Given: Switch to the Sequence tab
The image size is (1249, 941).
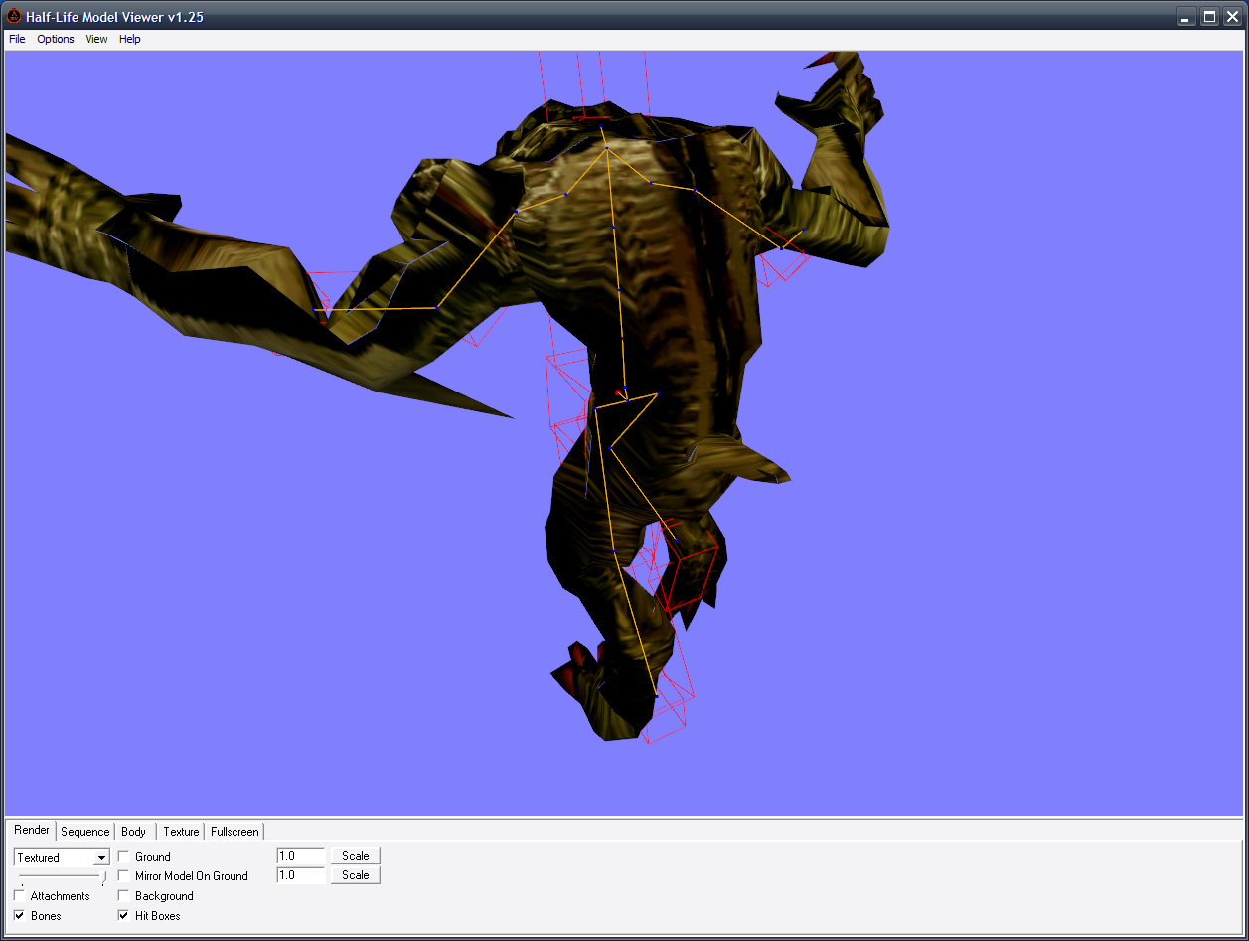Looking at the screenshot, I should pos(85,832).
